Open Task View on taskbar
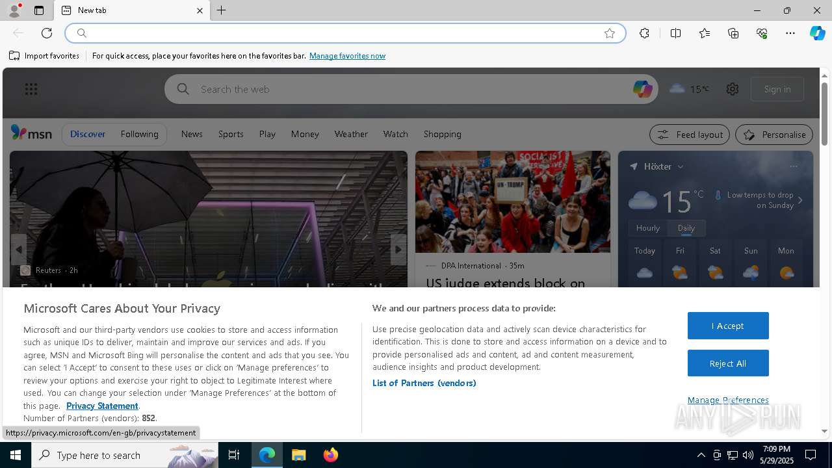Viewport: 832px width, 468px height. pyautogui.click(x=234, y=455)
